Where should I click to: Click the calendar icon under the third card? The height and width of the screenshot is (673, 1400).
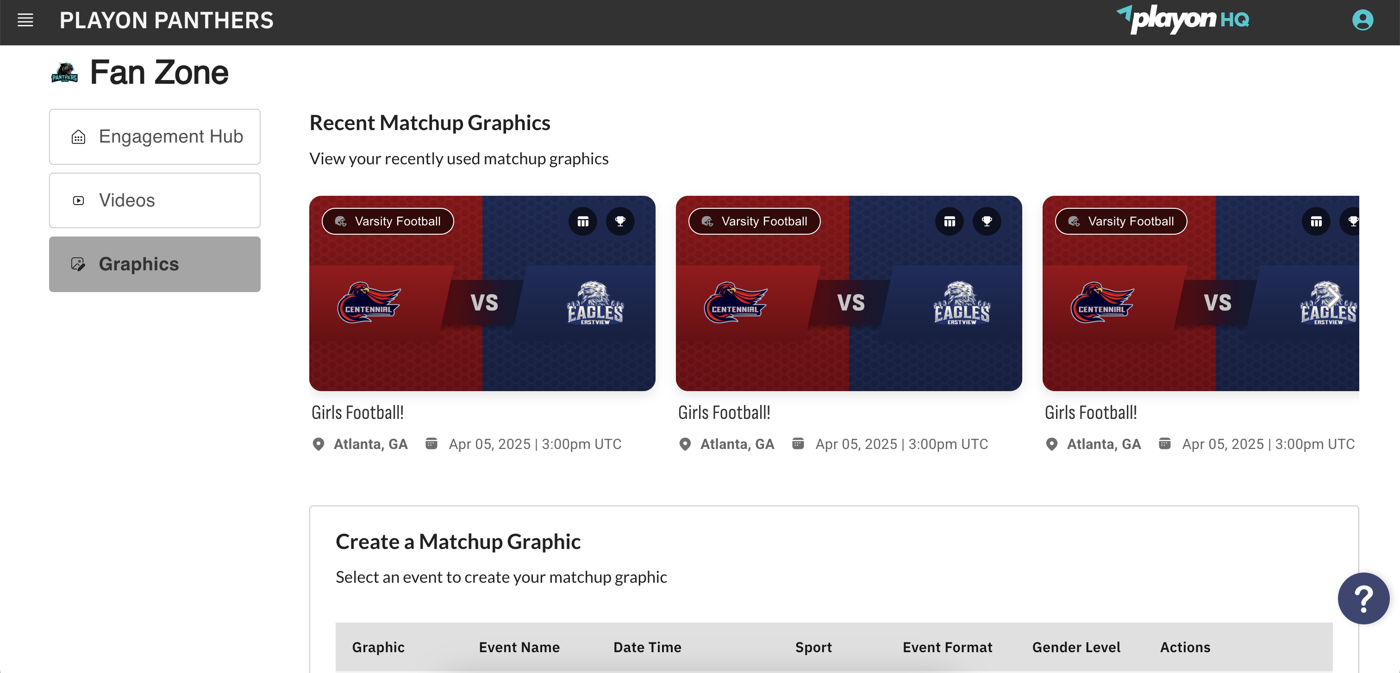1165,443
